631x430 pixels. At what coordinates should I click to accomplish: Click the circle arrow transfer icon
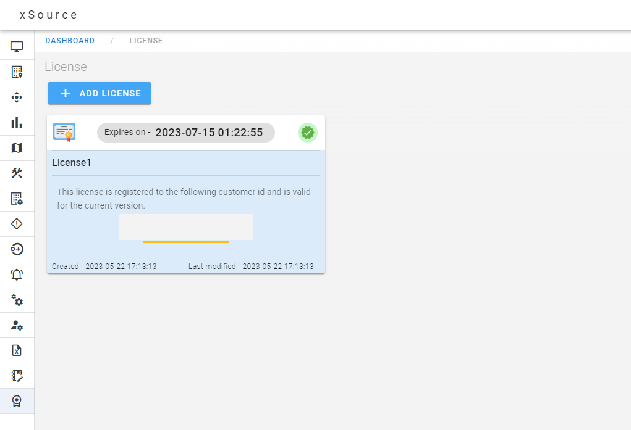pos(17,249)
